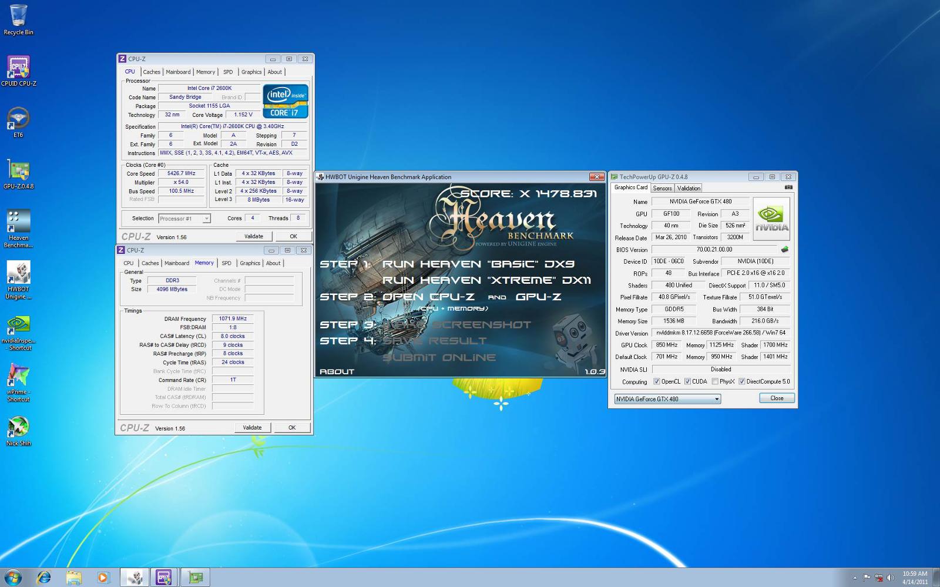Screen dimensions: 940x587
Task: Click Take Screenshot in Heaven app
Action: pyautogui.click(x=456, y=324)
